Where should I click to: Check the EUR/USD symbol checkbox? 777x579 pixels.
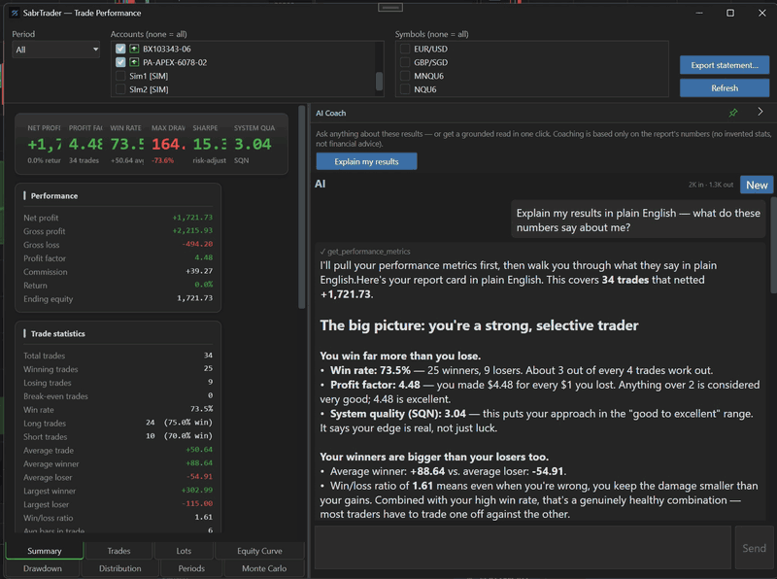point(405,49)
